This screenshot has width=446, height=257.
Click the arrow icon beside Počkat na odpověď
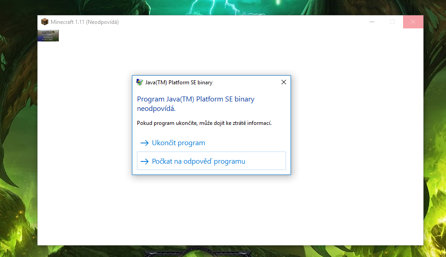click(145, 161)
